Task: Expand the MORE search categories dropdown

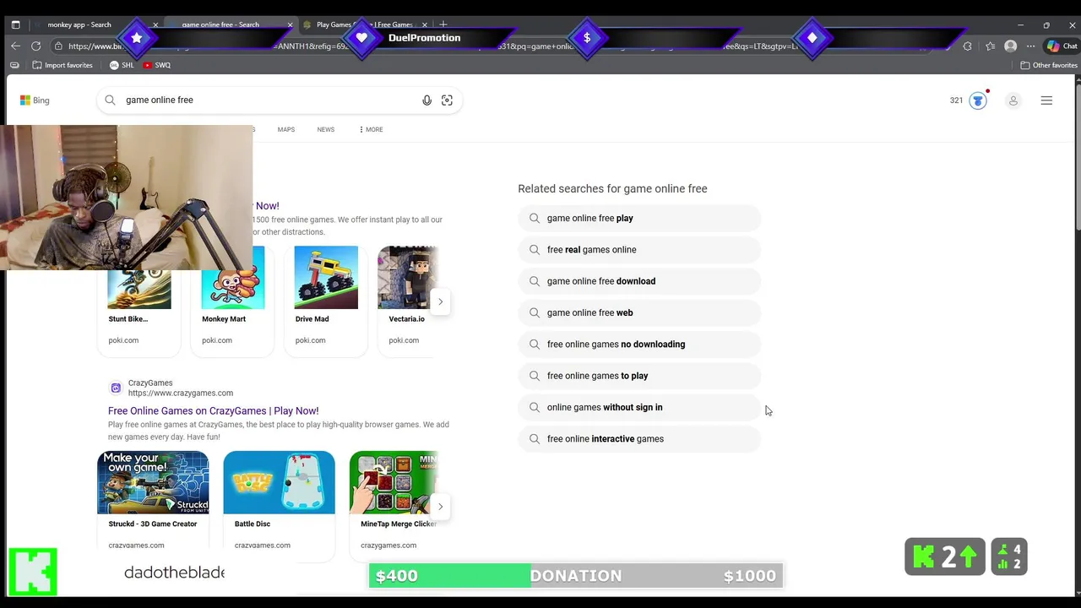Action: 371,129
